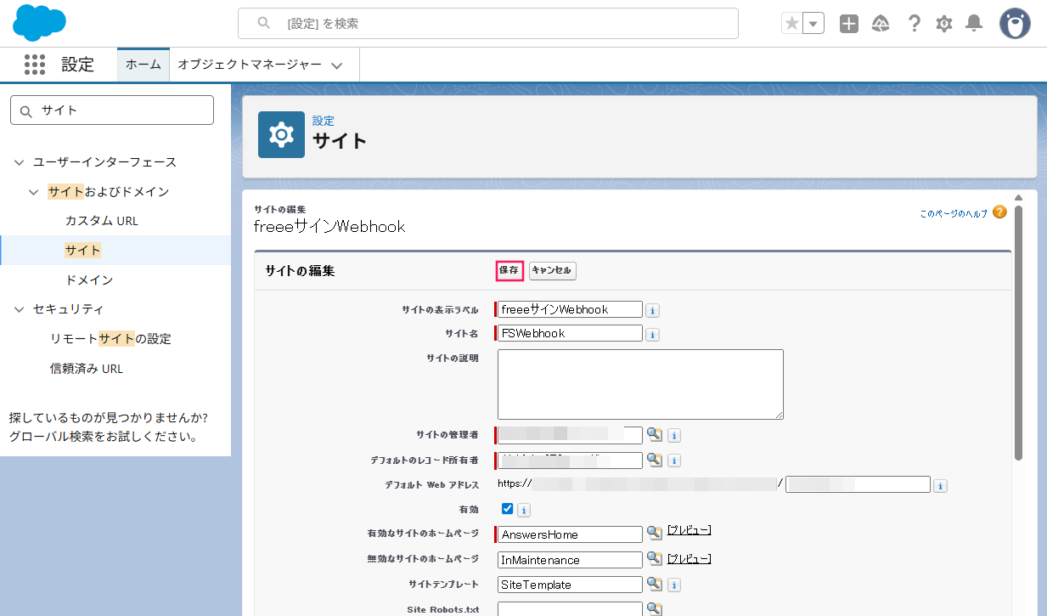Image resolution: width=1047 pixels, height=616 pixels.
Task: Click the デフォルト Web アドレス path field
Action: click(x=858, y=484)
